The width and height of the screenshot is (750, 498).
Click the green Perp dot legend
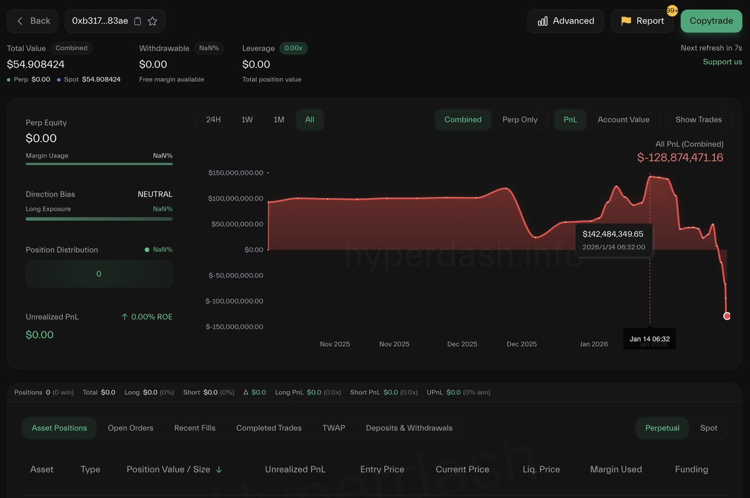coord(10,79)
